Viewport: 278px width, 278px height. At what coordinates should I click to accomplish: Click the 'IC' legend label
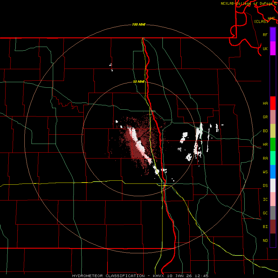click(x=265, y=200)
